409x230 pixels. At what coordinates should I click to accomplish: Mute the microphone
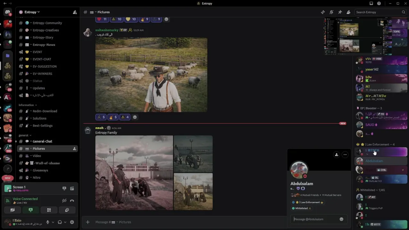(x=48, y=222)
